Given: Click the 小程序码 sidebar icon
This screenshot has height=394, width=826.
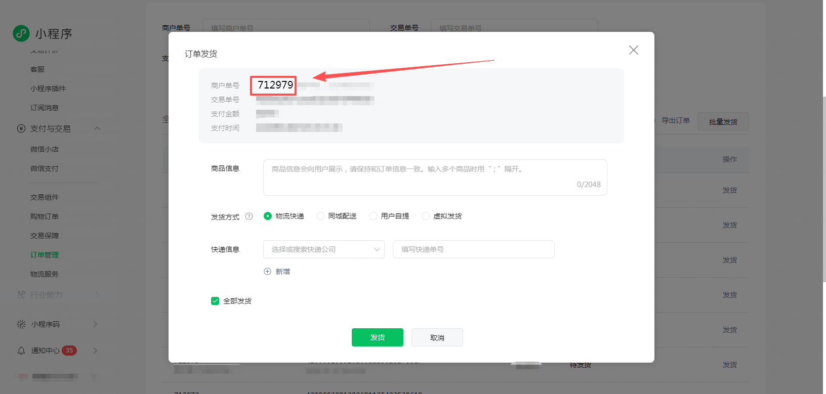Looking at the screenshot, I should point(21,324).
